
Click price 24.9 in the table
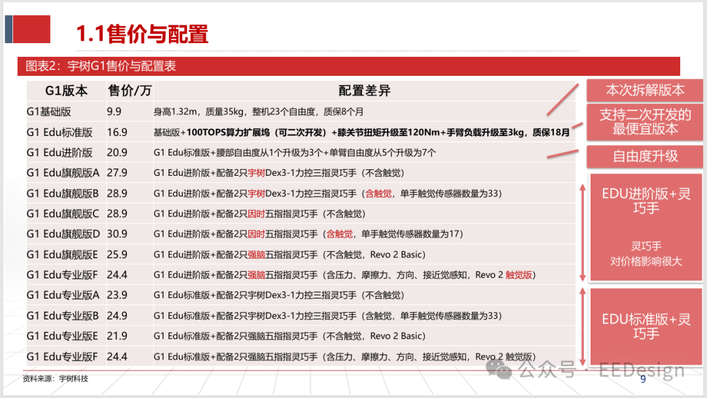(x=117, y=316)
